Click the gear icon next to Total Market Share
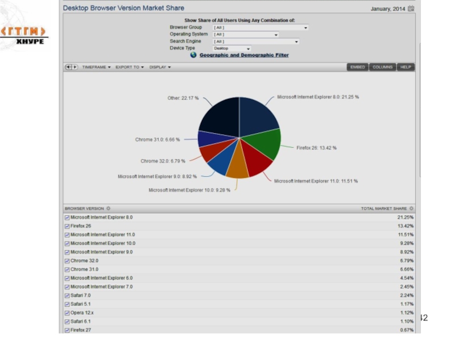Screen dimensions: 455x341 [411, 208]
